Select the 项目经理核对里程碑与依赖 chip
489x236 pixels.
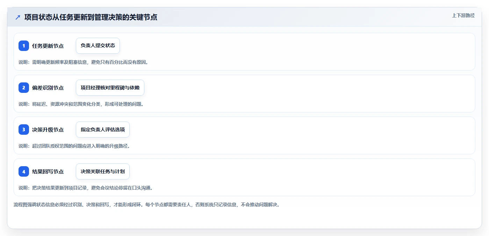(x=110, y=88)
